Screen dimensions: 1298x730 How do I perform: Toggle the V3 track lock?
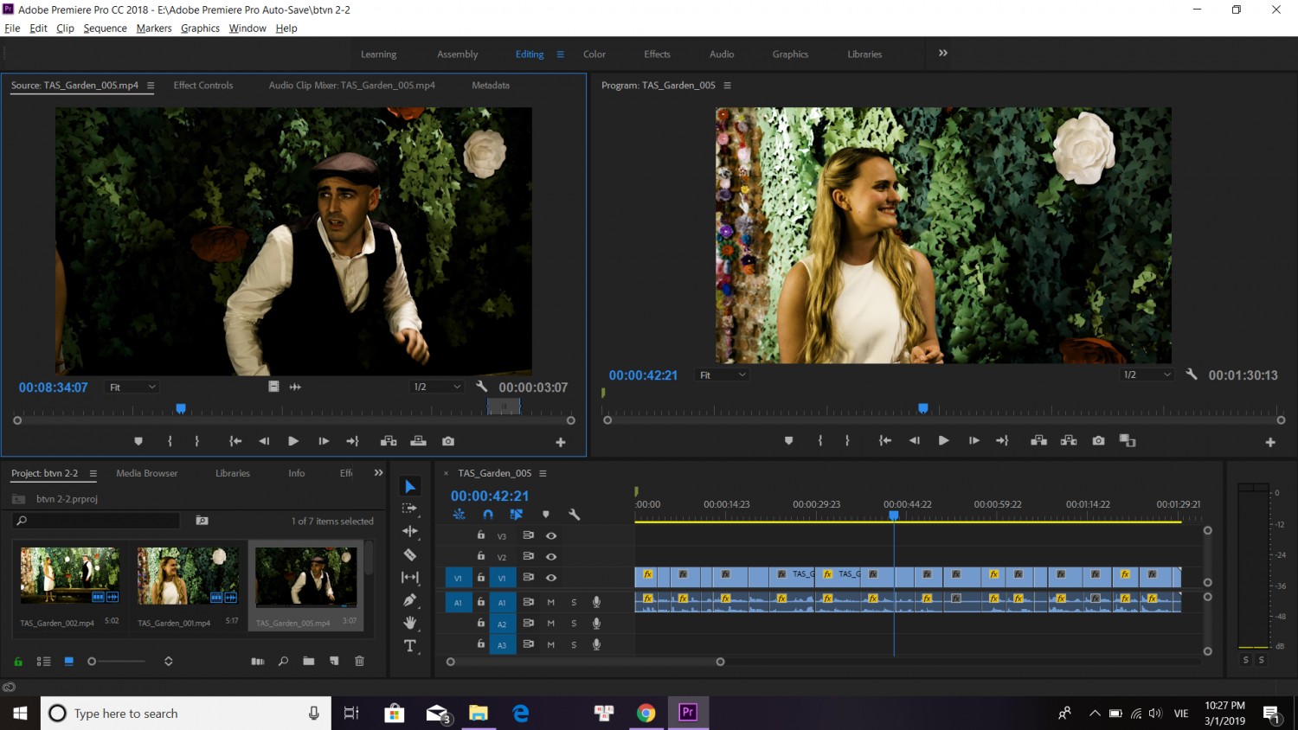481,535
